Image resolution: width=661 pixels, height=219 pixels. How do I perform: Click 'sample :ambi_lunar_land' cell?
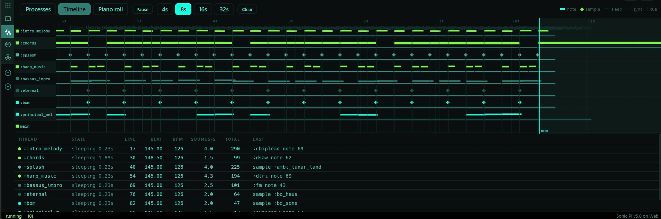click(x=287, y=167)
